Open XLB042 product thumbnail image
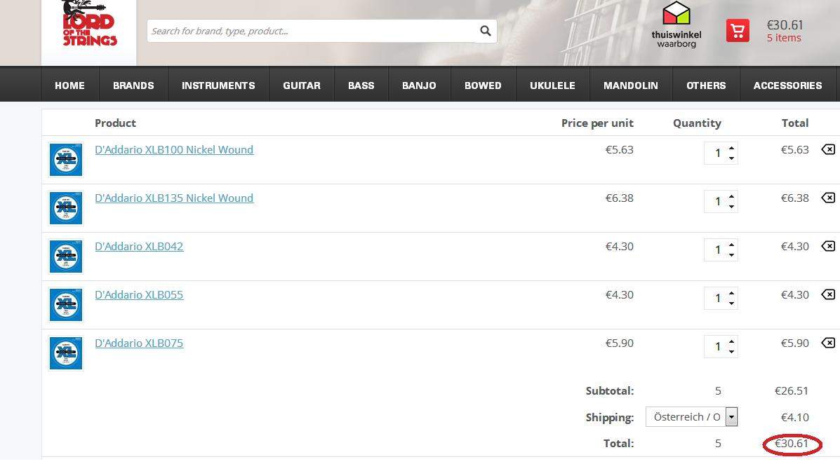 tap(66, 257)
